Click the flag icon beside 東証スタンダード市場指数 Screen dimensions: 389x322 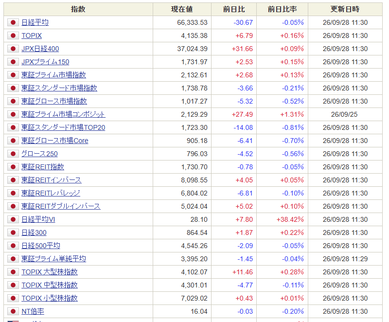coord(13,89)
